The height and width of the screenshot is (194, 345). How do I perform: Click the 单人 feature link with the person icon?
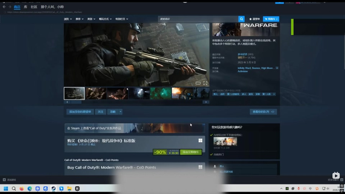[x=222, y=166]
